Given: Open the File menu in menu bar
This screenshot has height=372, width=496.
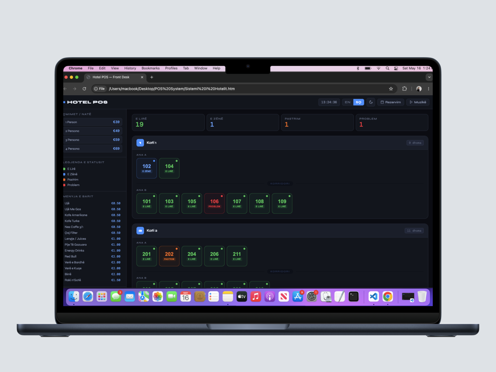Looking at the screenshot, I should pyautogui.click(x=91, y=68).
